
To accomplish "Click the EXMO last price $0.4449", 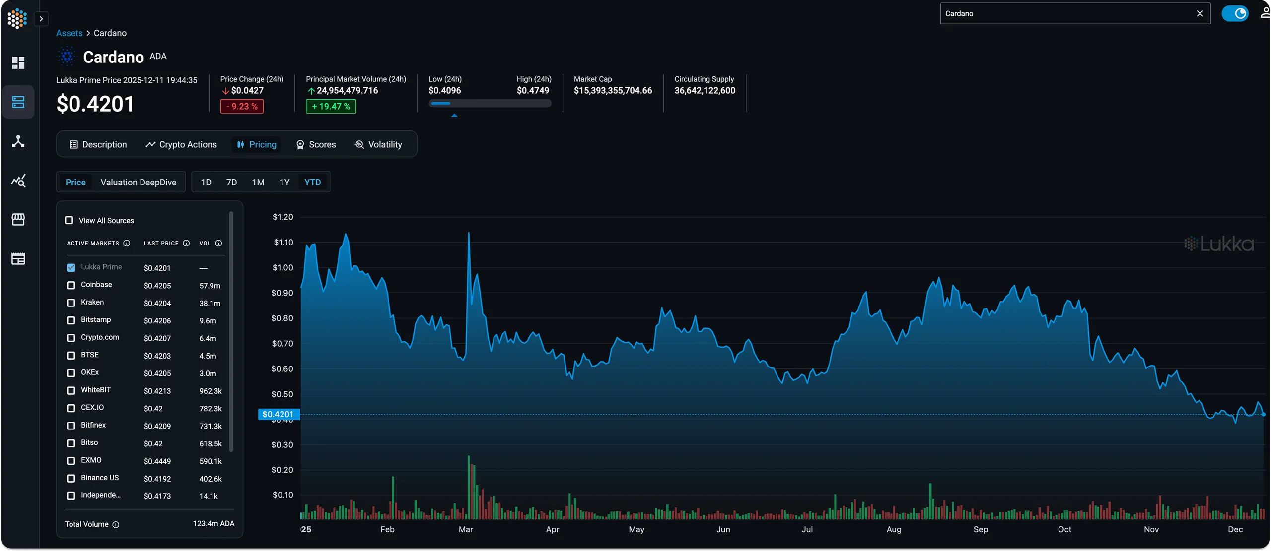I will (x=157, y=462).
